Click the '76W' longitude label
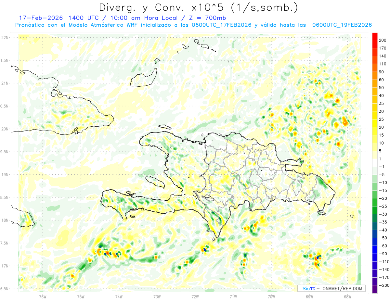The height and width of the screenshot is (301, 390). pyautogui.click(x=43, y=296)
